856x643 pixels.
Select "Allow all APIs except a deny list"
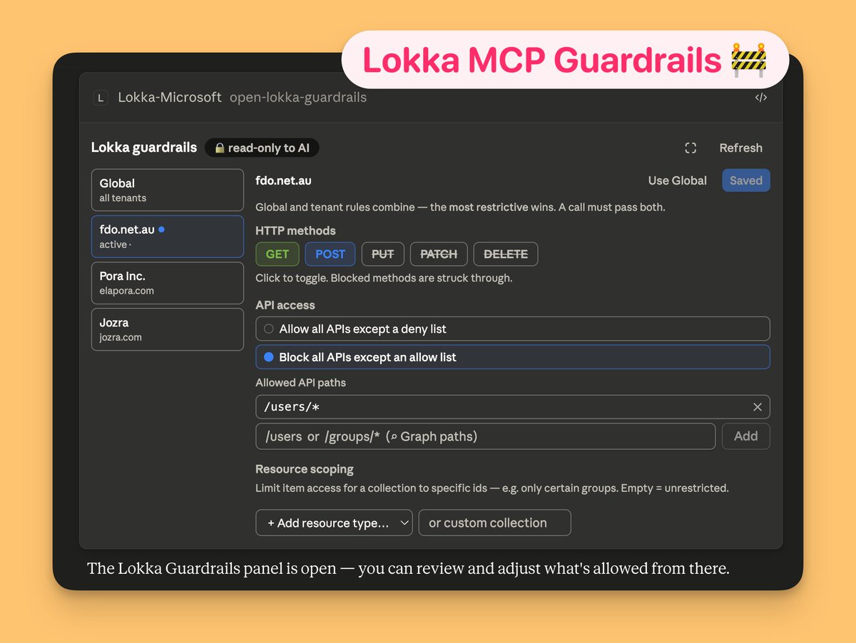(513, 329)
